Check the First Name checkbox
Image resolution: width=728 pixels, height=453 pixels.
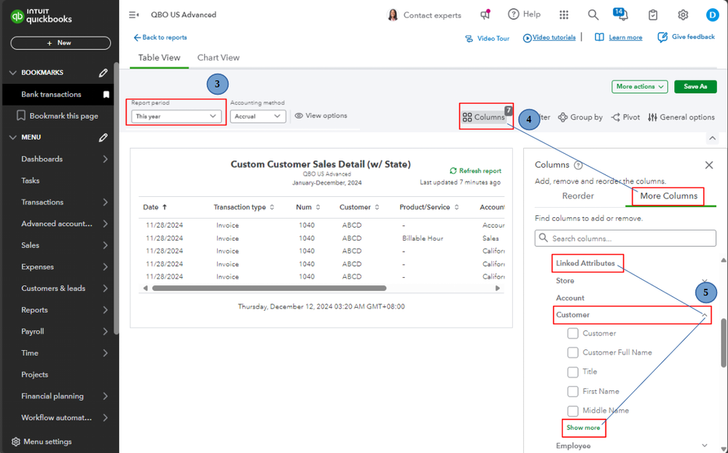(x=573, y=392)
